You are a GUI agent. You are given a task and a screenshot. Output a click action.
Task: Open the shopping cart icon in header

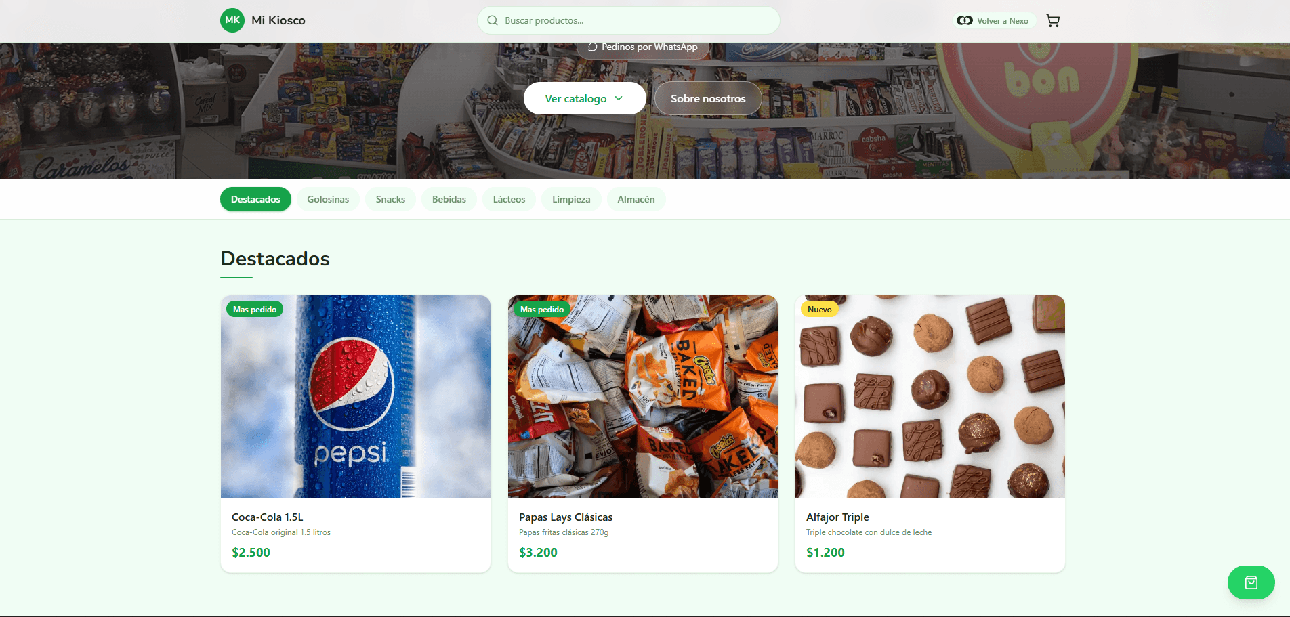[1053, 20]
